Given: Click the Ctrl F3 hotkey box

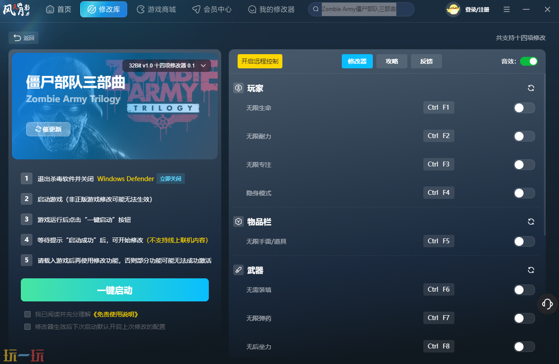Looking at the screenshot, I should (439, 164).
